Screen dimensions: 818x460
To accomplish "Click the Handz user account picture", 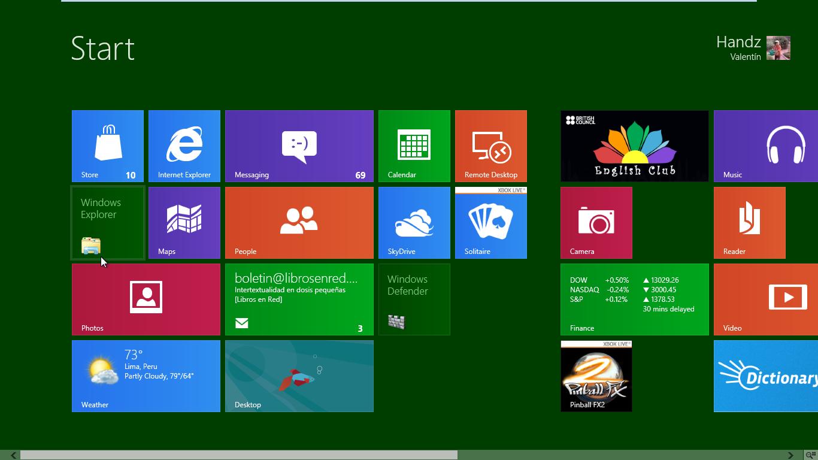I will (x=778, y=49).
